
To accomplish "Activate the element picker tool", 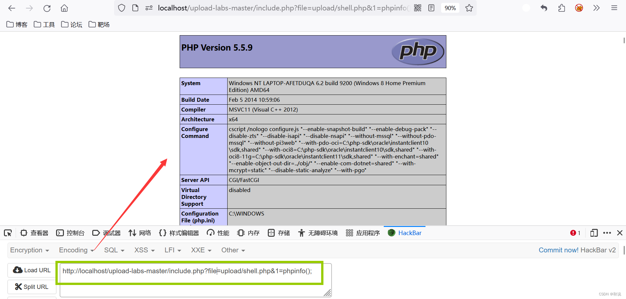I will pos(8,233).
